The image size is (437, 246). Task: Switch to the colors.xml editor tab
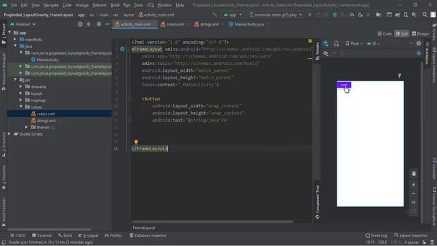pos(173,25)
